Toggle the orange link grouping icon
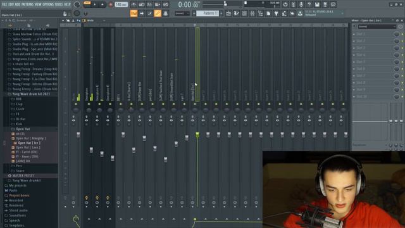 point(158,13)
